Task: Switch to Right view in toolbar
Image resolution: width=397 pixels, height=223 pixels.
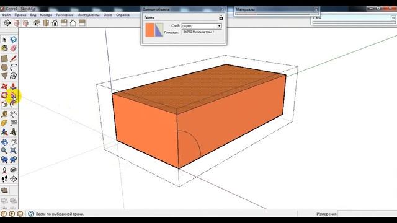Action: click(64, 23)
